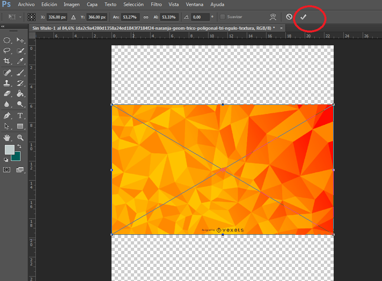Reset default foreground and background colors
Image resolution: width=382 pixels, height=281 pixels.
click(6, 159)
